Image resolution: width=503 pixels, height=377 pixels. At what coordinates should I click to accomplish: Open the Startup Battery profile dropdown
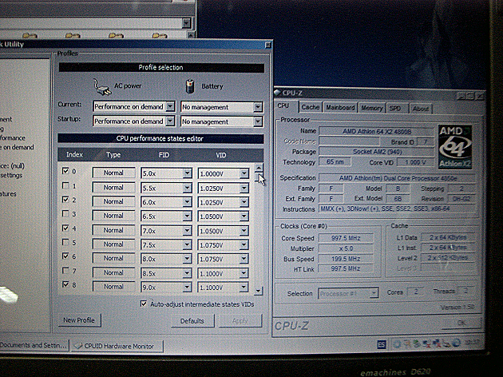coord(258,121)
